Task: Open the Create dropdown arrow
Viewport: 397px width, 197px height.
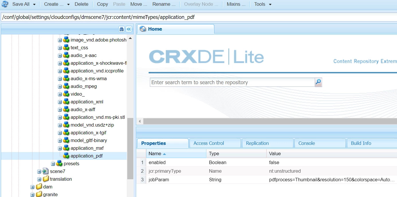Action: (68, 4)
